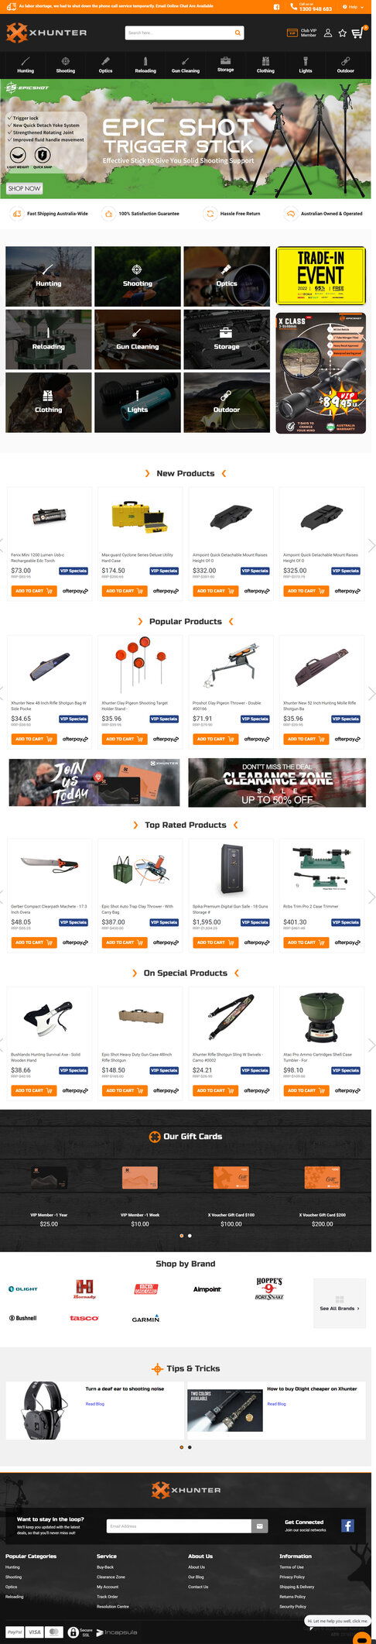376x1644 pixels.
Task: Click the SHOP NOW banner button
Action: 24,188
